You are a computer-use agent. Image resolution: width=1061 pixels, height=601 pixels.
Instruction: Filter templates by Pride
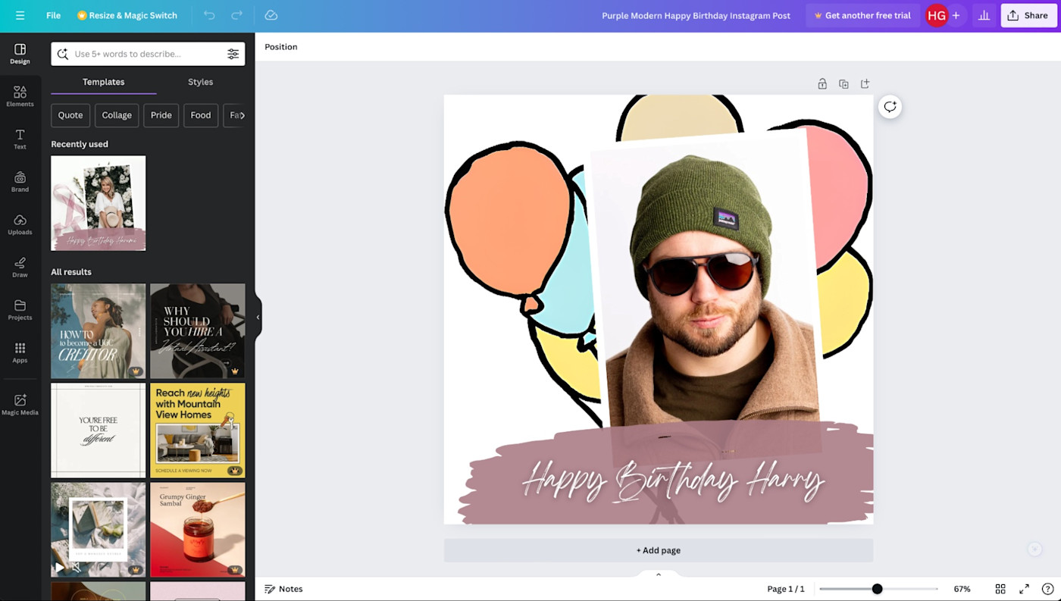[x=161, y=115]
